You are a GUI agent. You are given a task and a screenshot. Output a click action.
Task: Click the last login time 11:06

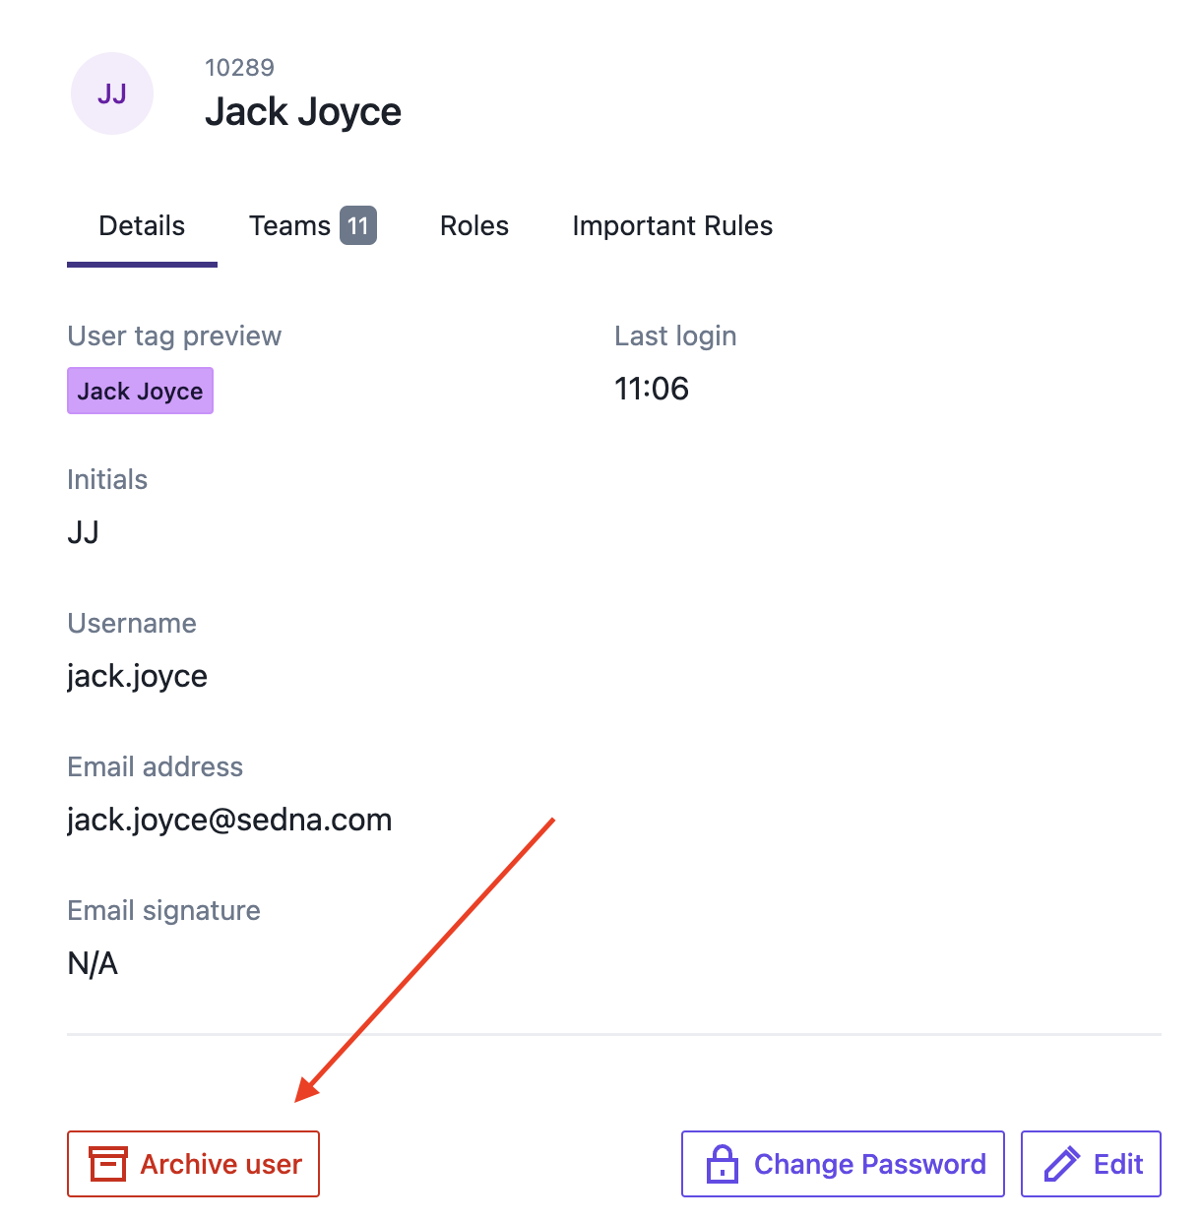[652, 389]
